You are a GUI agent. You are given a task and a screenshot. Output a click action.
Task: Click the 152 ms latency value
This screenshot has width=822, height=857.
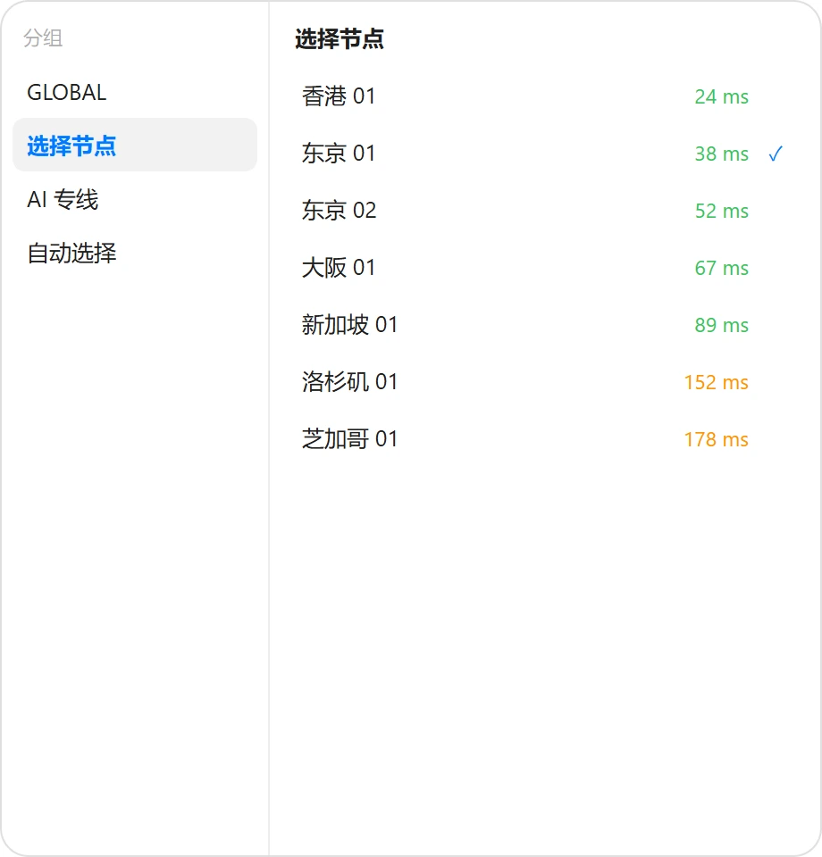click(716, 383)
